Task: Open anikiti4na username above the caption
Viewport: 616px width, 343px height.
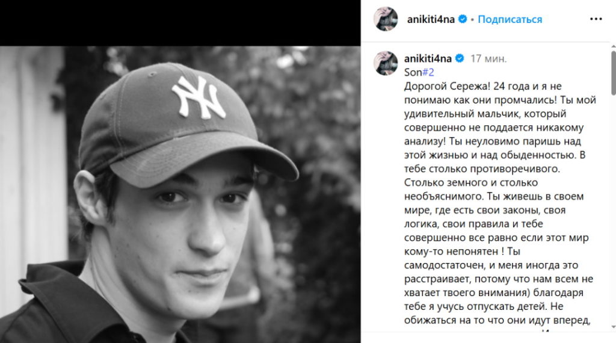Action: tap(428, 58)
